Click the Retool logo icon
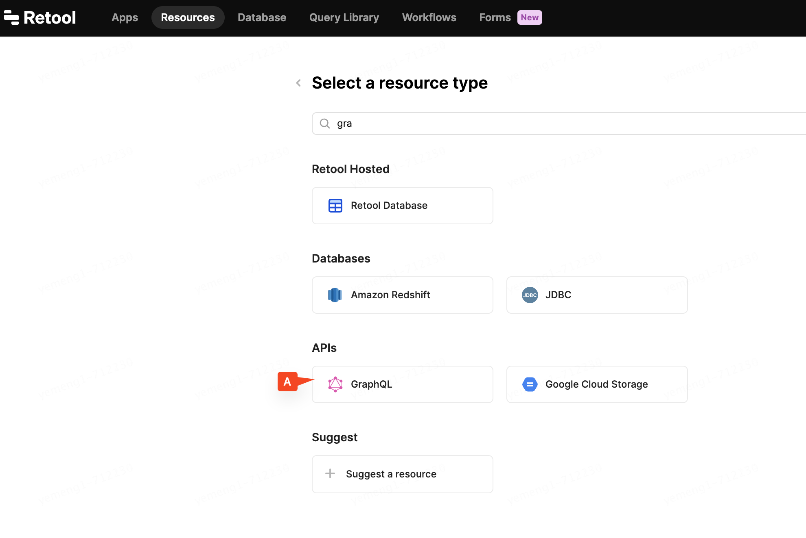This screenshot has height=538, width=806. click(11, 17)
